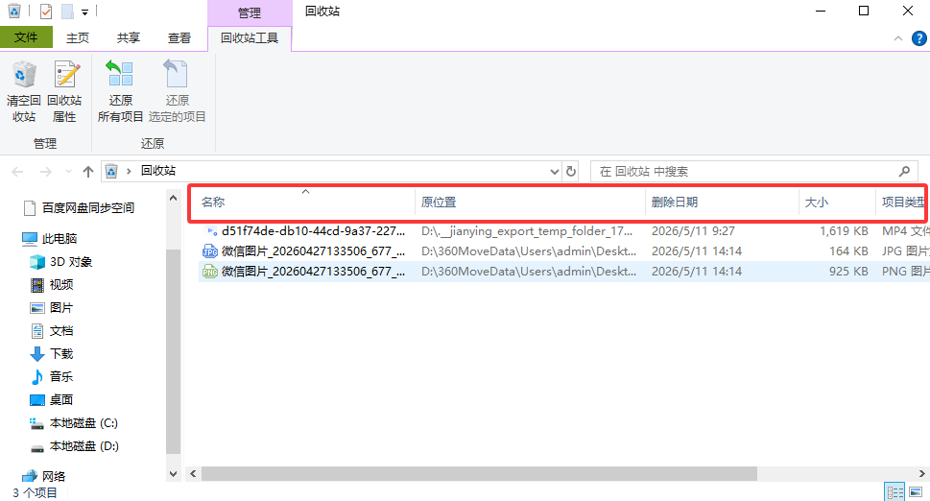This screenshot has width=930, height=501.
Task: Open Help via the blue question mark
Action: (918, 38)
